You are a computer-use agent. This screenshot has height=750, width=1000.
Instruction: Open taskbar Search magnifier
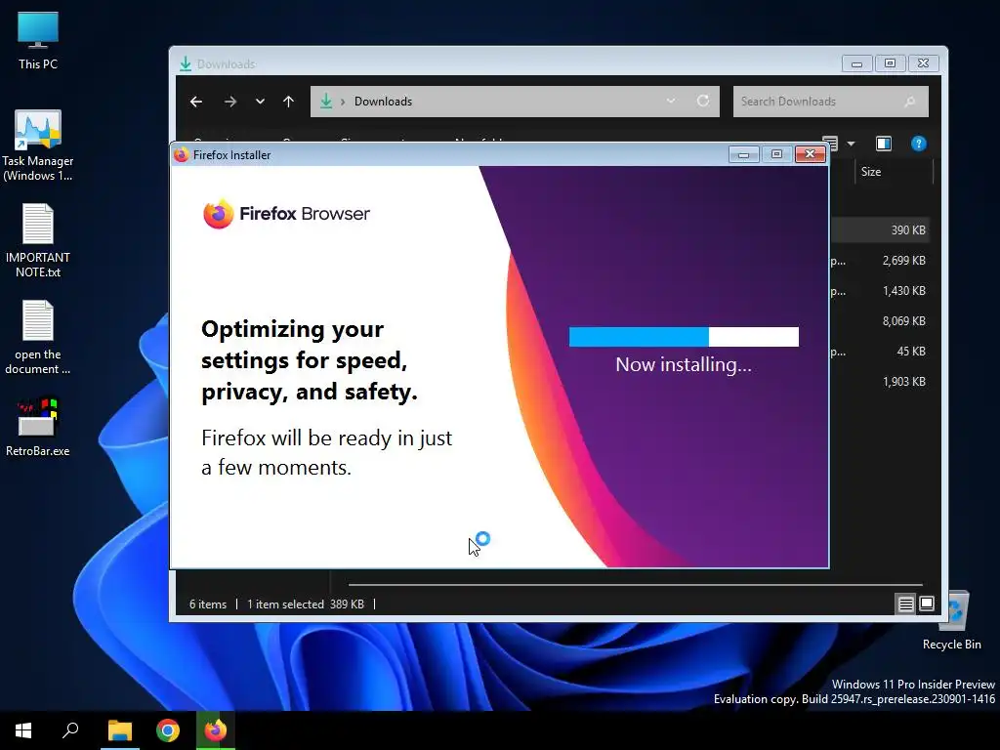[70, 730]
